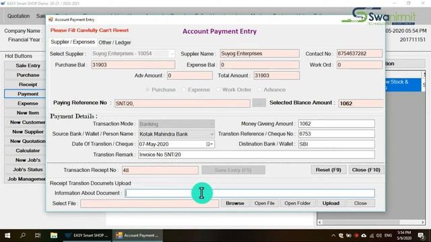Expand the Select Supplier dropdown
Image resolution: width=431 pixels, height=242 pixels.
172,54
